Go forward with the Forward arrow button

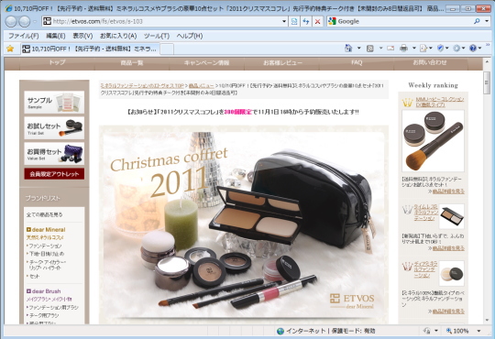25,21
